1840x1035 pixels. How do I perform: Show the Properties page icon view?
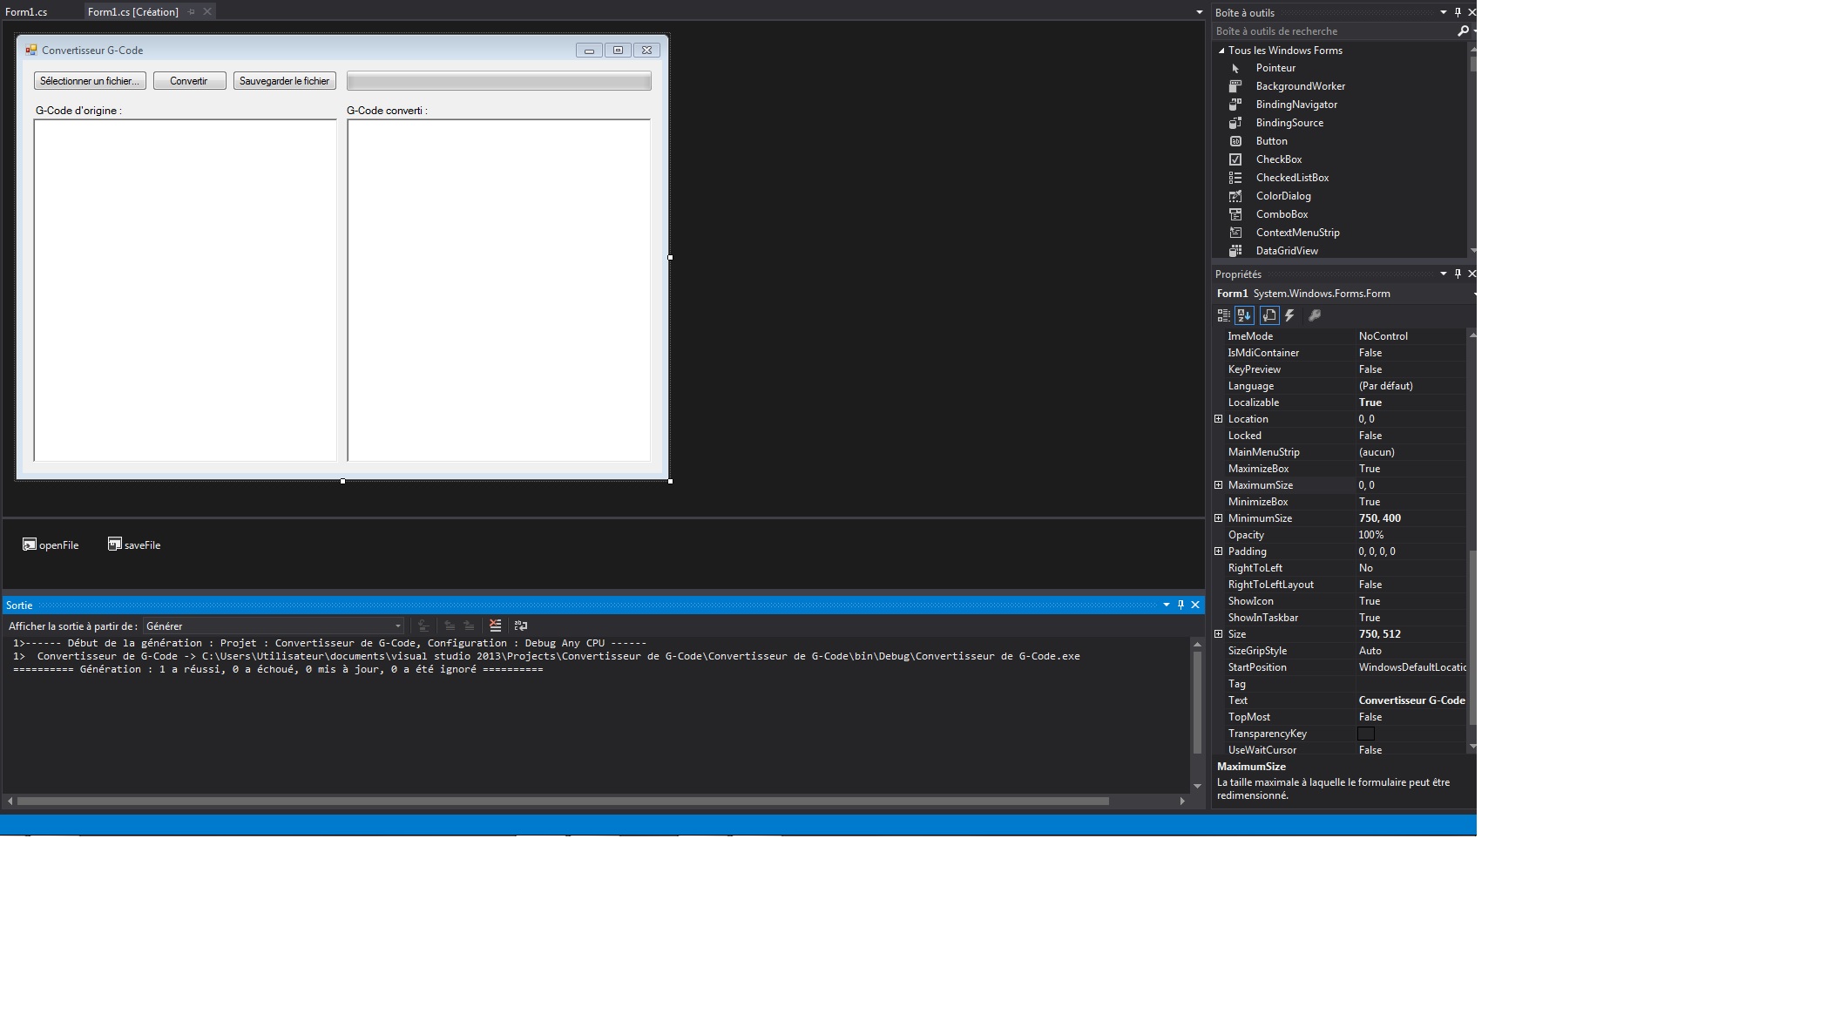pyautogui.click(x=1269, y=315)
